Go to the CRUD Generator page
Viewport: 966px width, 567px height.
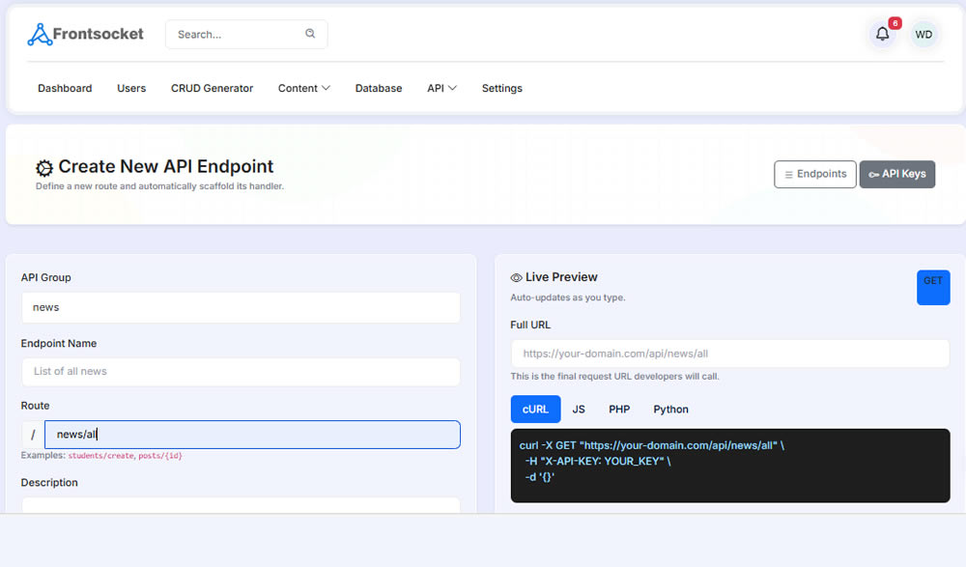pos(212,88)
